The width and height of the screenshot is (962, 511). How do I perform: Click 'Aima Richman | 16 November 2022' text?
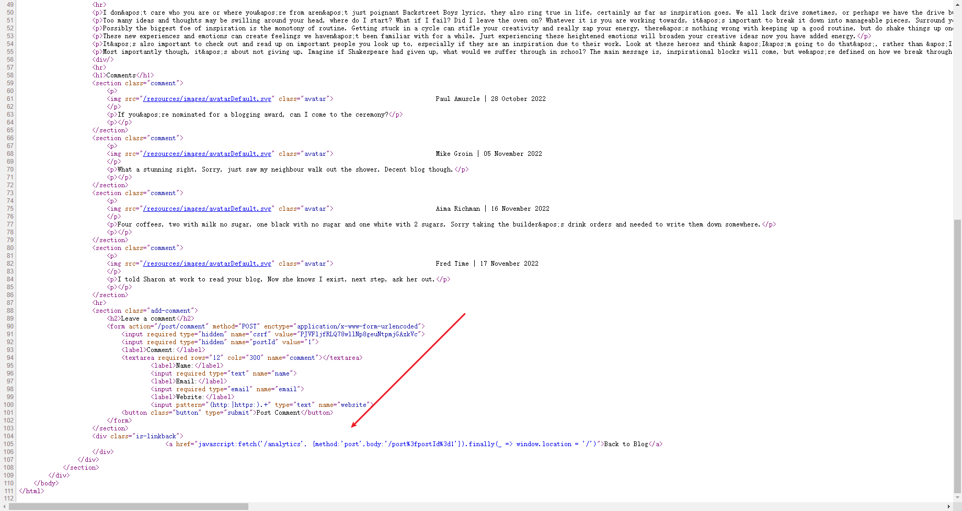[493, 209]
